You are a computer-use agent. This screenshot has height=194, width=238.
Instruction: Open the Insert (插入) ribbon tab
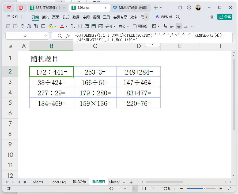pos(46,17)
